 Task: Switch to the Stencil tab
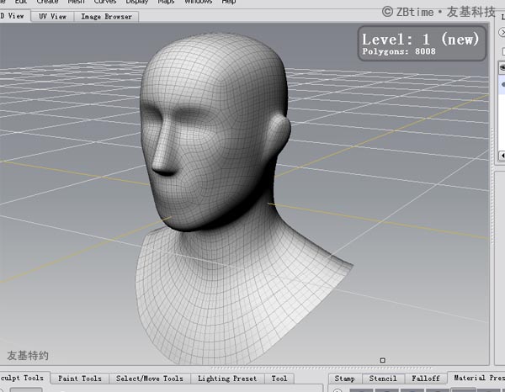pyautogui.click(x=383, y=379)
